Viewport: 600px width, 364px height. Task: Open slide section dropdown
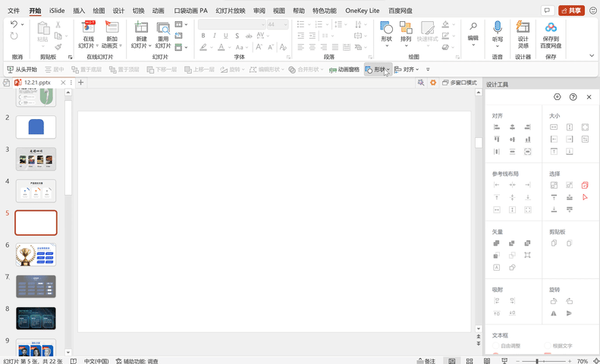pos(181,48)
